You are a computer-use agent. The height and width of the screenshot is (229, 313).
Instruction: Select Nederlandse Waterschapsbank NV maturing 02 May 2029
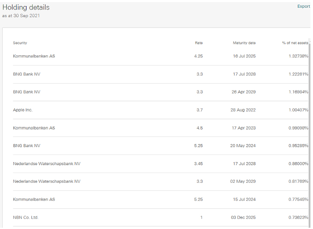[47, 181]
